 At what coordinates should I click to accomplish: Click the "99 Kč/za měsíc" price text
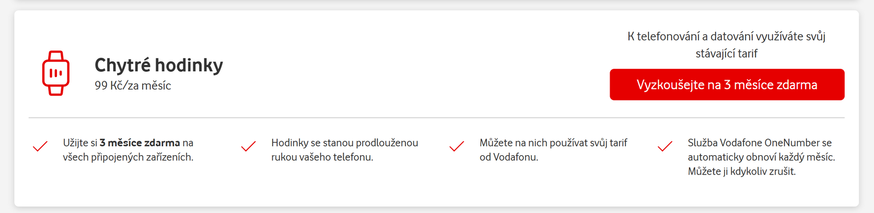click(133, 86)
